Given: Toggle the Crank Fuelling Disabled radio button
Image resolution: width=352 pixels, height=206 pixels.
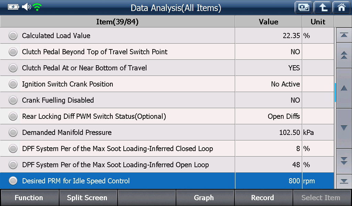Looking at the screenshot, I should pos(13,100).
